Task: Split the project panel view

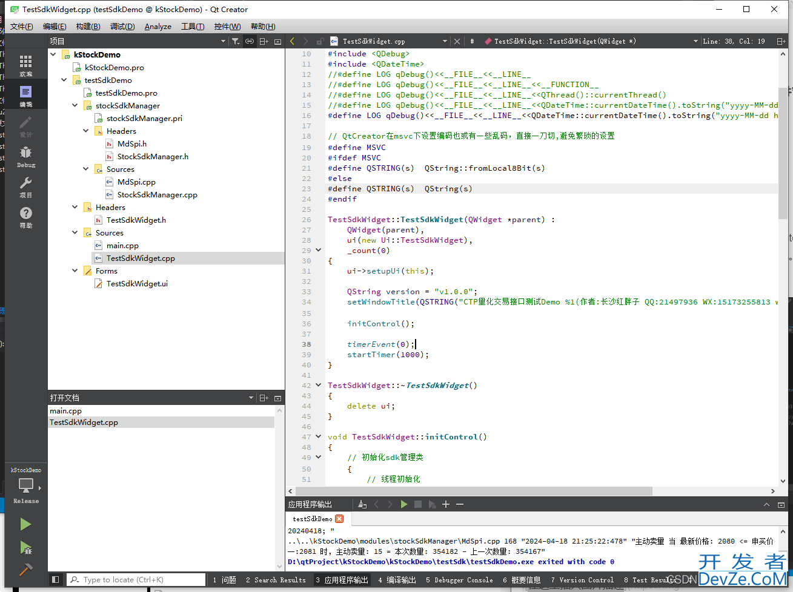Action: point(264,41)
